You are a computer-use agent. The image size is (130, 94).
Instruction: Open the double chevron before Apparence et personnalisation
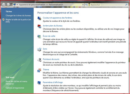click(17, 5)
